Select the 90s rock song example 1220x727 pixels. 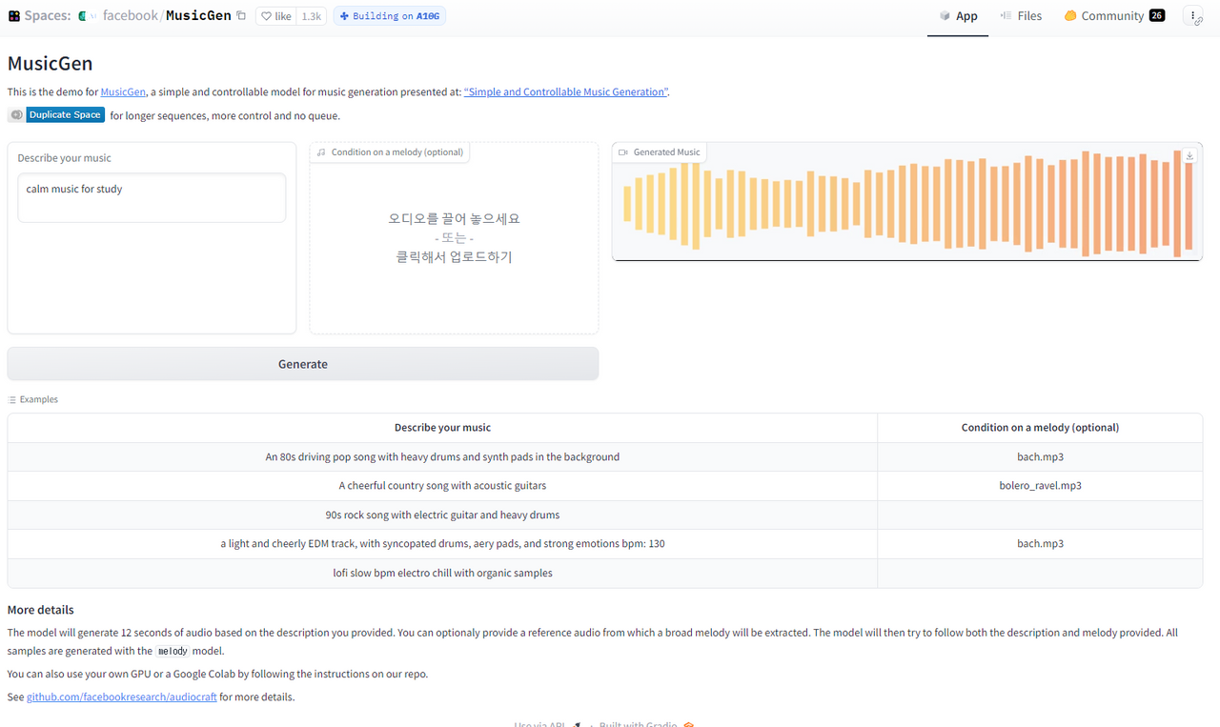click(x=442, y=515)
